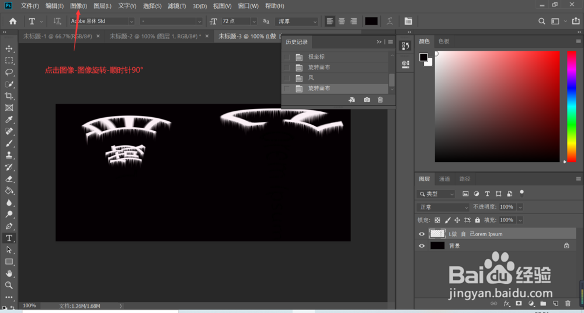Align text right

[353, 21]
